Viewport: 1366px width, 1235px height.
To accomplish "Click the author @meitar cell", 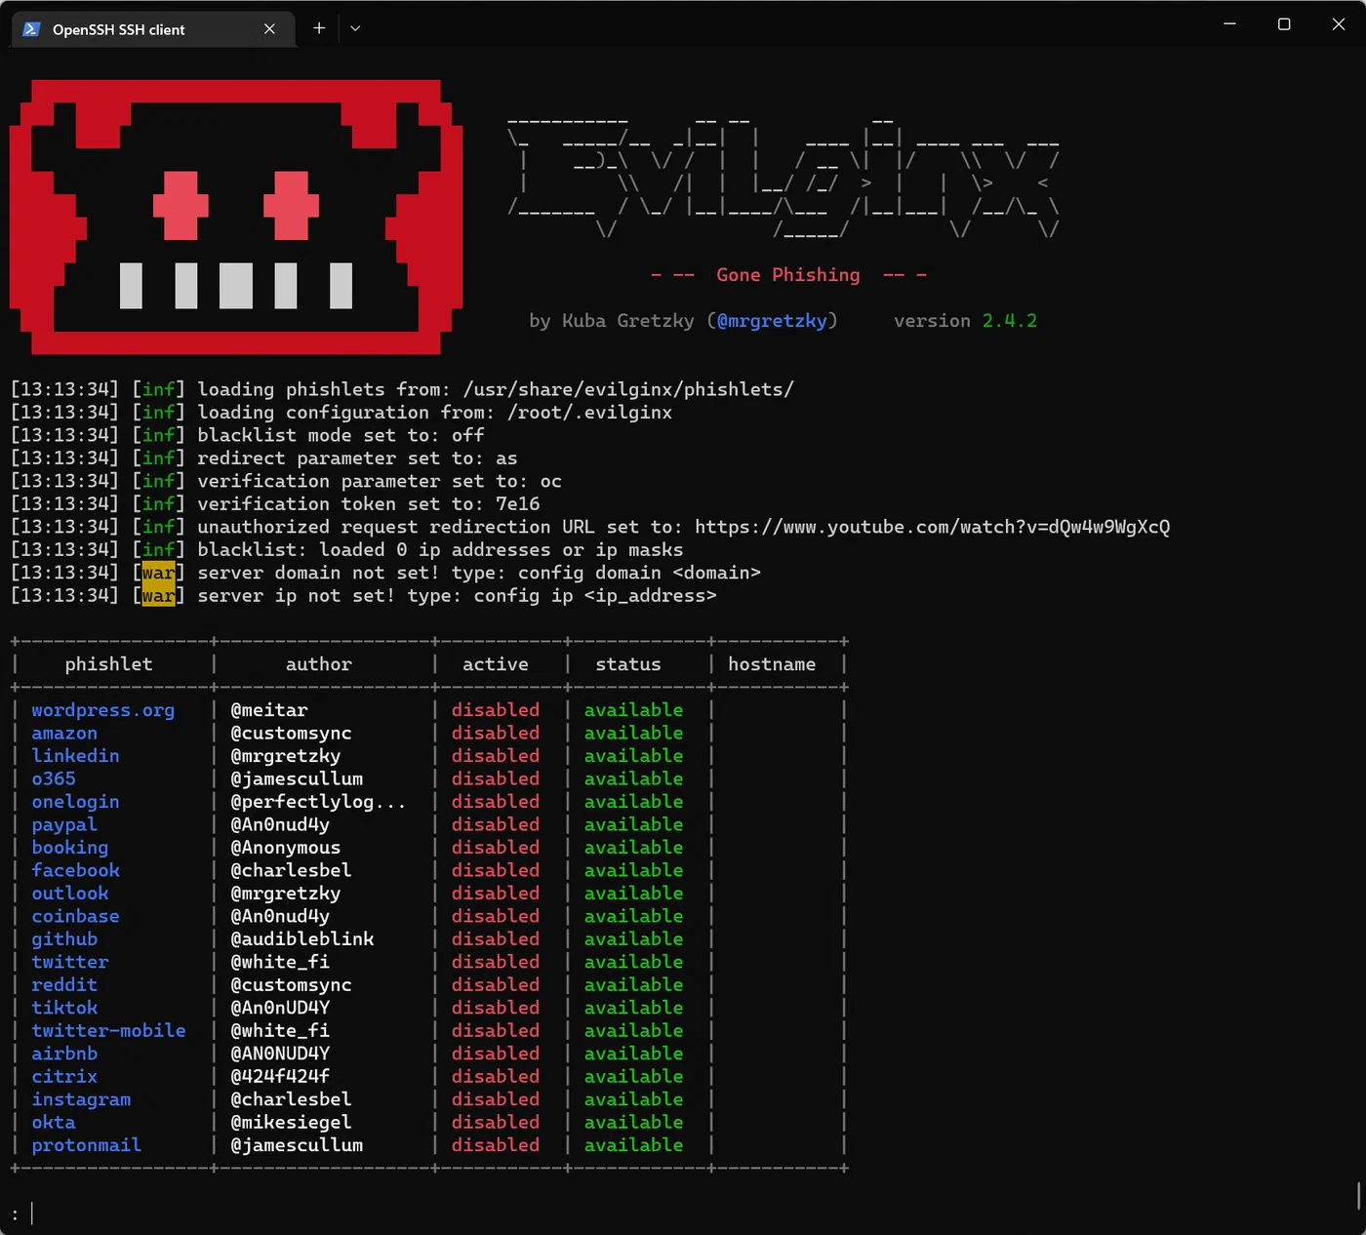I will 269,710.
